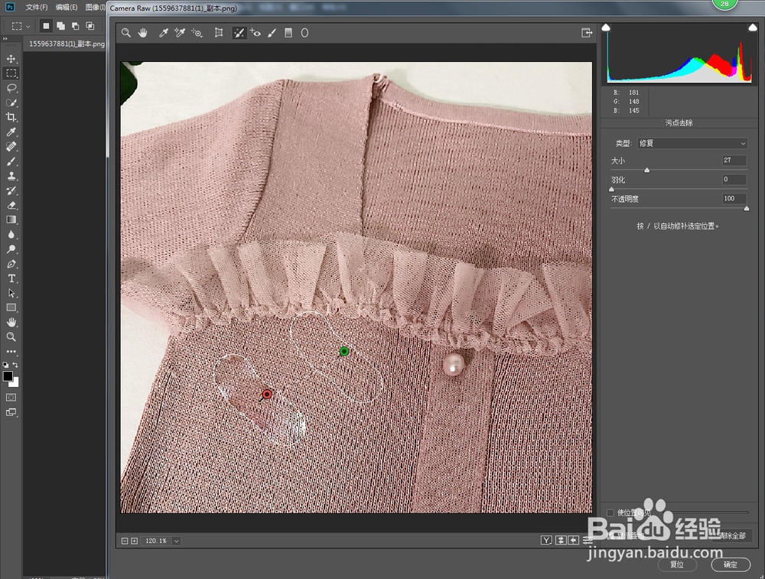
Task: Open the File menu
Action: coord(37,8)
